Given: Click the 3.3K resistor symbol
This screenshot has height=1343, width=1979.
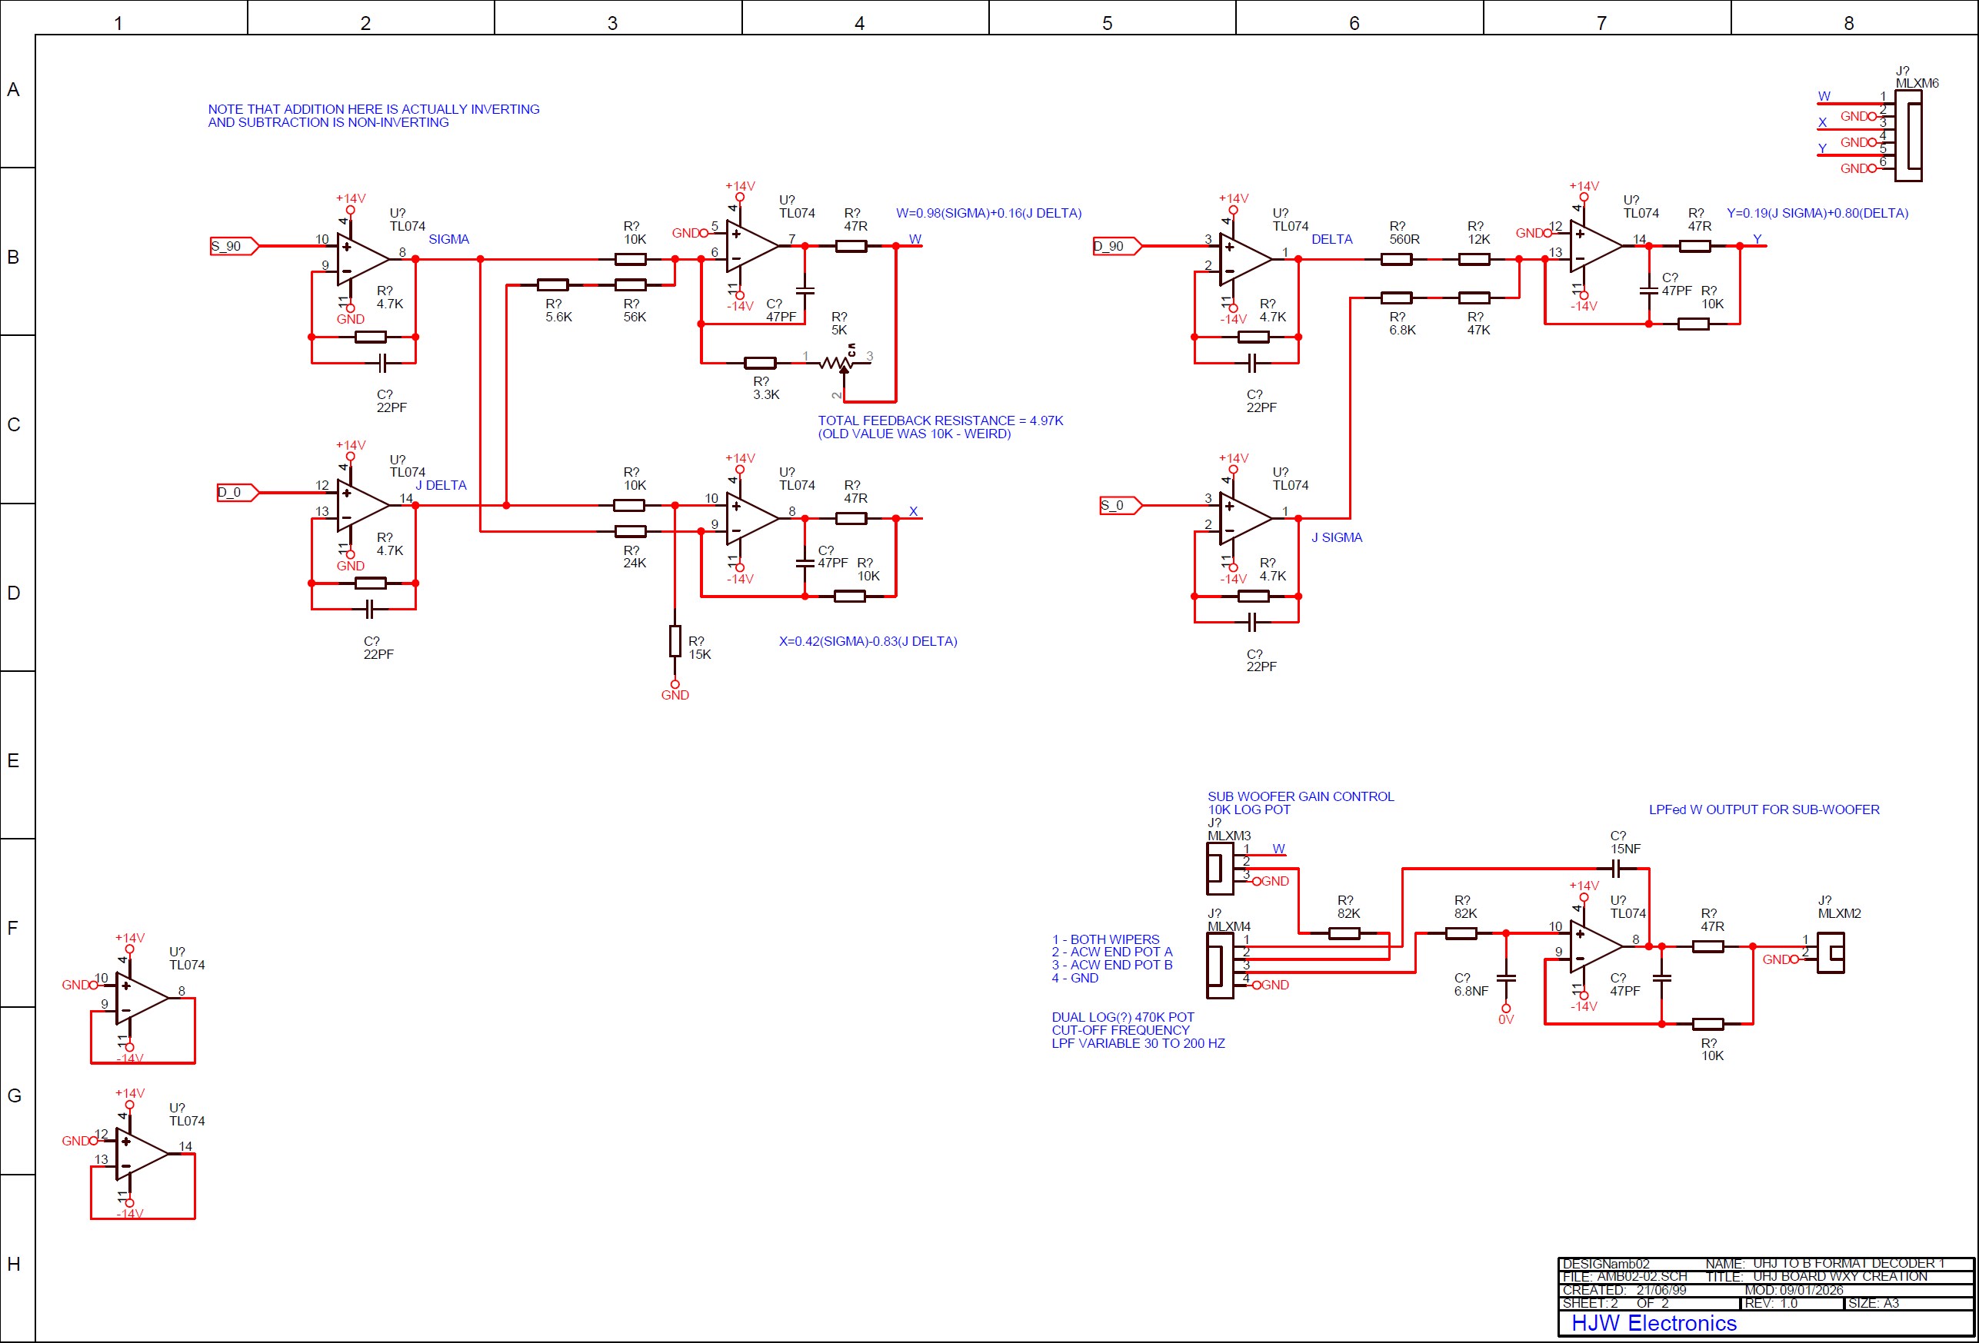Looking at the screenshot, I should click(x=760, y=364).
